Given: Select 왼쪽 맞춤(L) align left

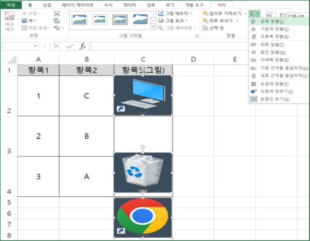Looking at the screenshot, I should tap(279, 21).
